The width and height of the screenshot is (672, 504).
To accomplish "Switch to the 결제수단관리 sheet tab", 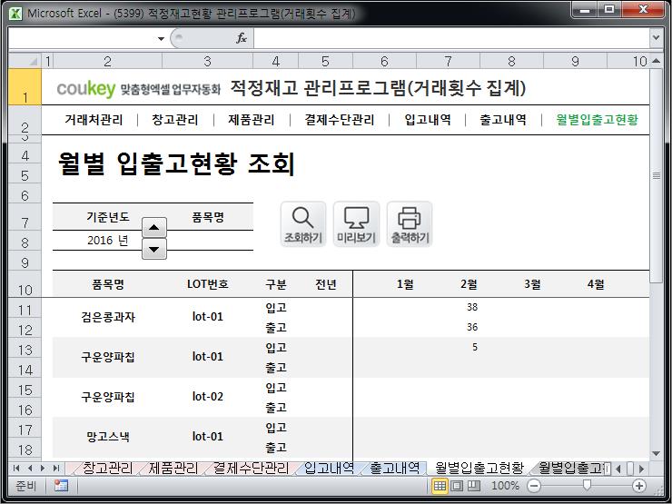I will (251, 468).
